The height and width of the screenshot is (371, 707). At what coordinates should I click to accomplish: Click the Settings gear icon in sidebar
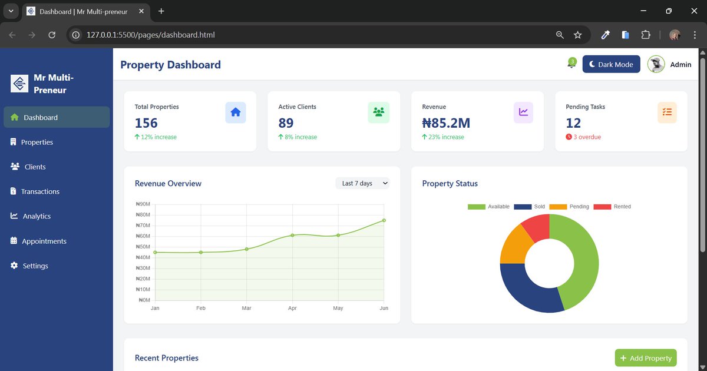click(14, 266)
